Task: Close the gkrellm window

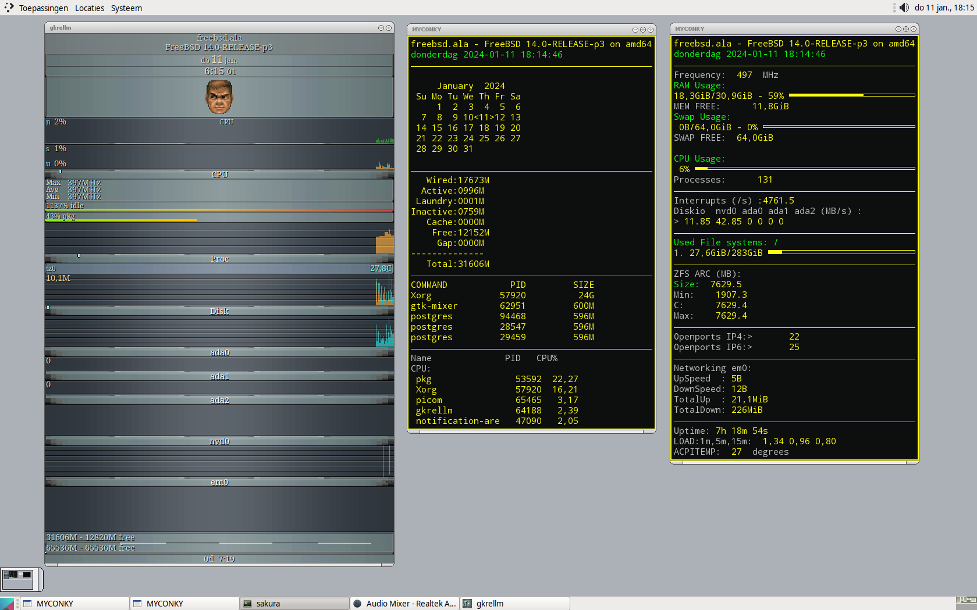Action: [389, 28]
